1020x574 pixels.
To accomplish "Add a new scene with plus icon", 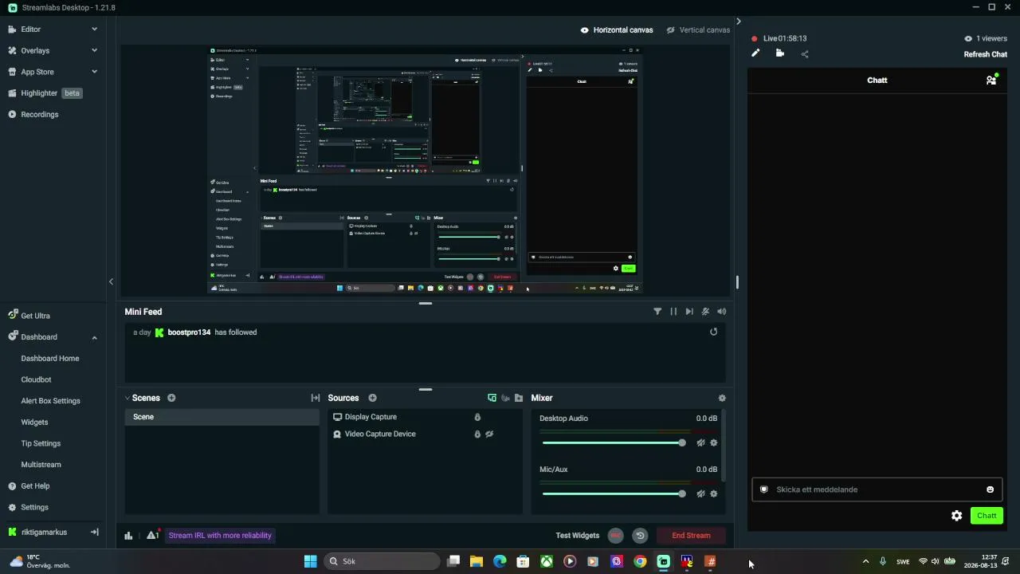I will tap(171, 398).
